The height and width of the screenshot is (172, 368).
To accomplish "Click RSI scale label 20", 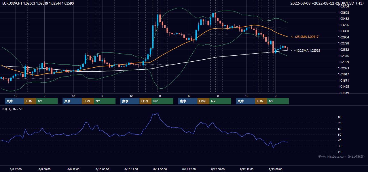I will click(x=340, y=152).
